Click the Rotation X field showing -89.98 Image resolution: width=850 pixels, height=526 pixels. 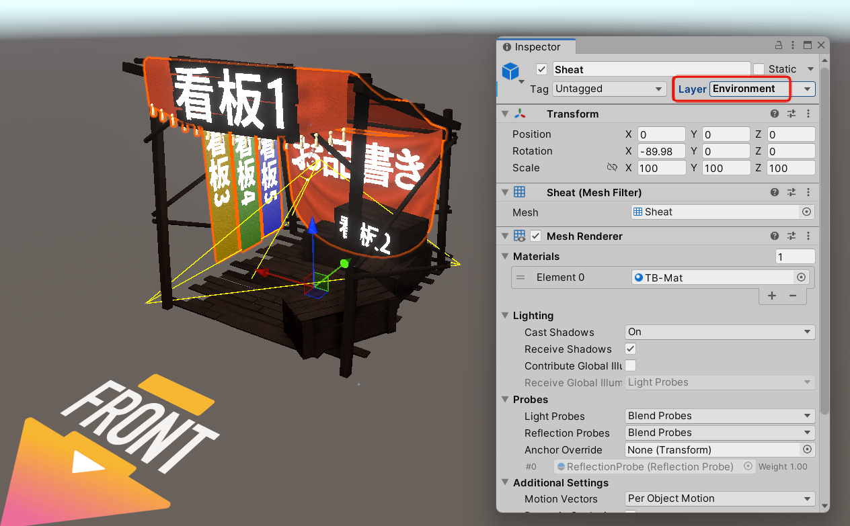662,151
